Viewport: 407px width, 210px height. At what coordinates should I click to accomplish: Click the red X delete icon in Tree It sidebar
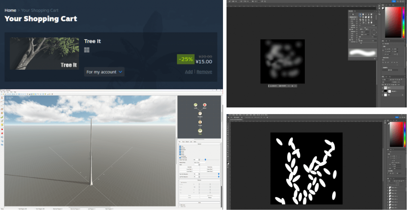point(2,133)
